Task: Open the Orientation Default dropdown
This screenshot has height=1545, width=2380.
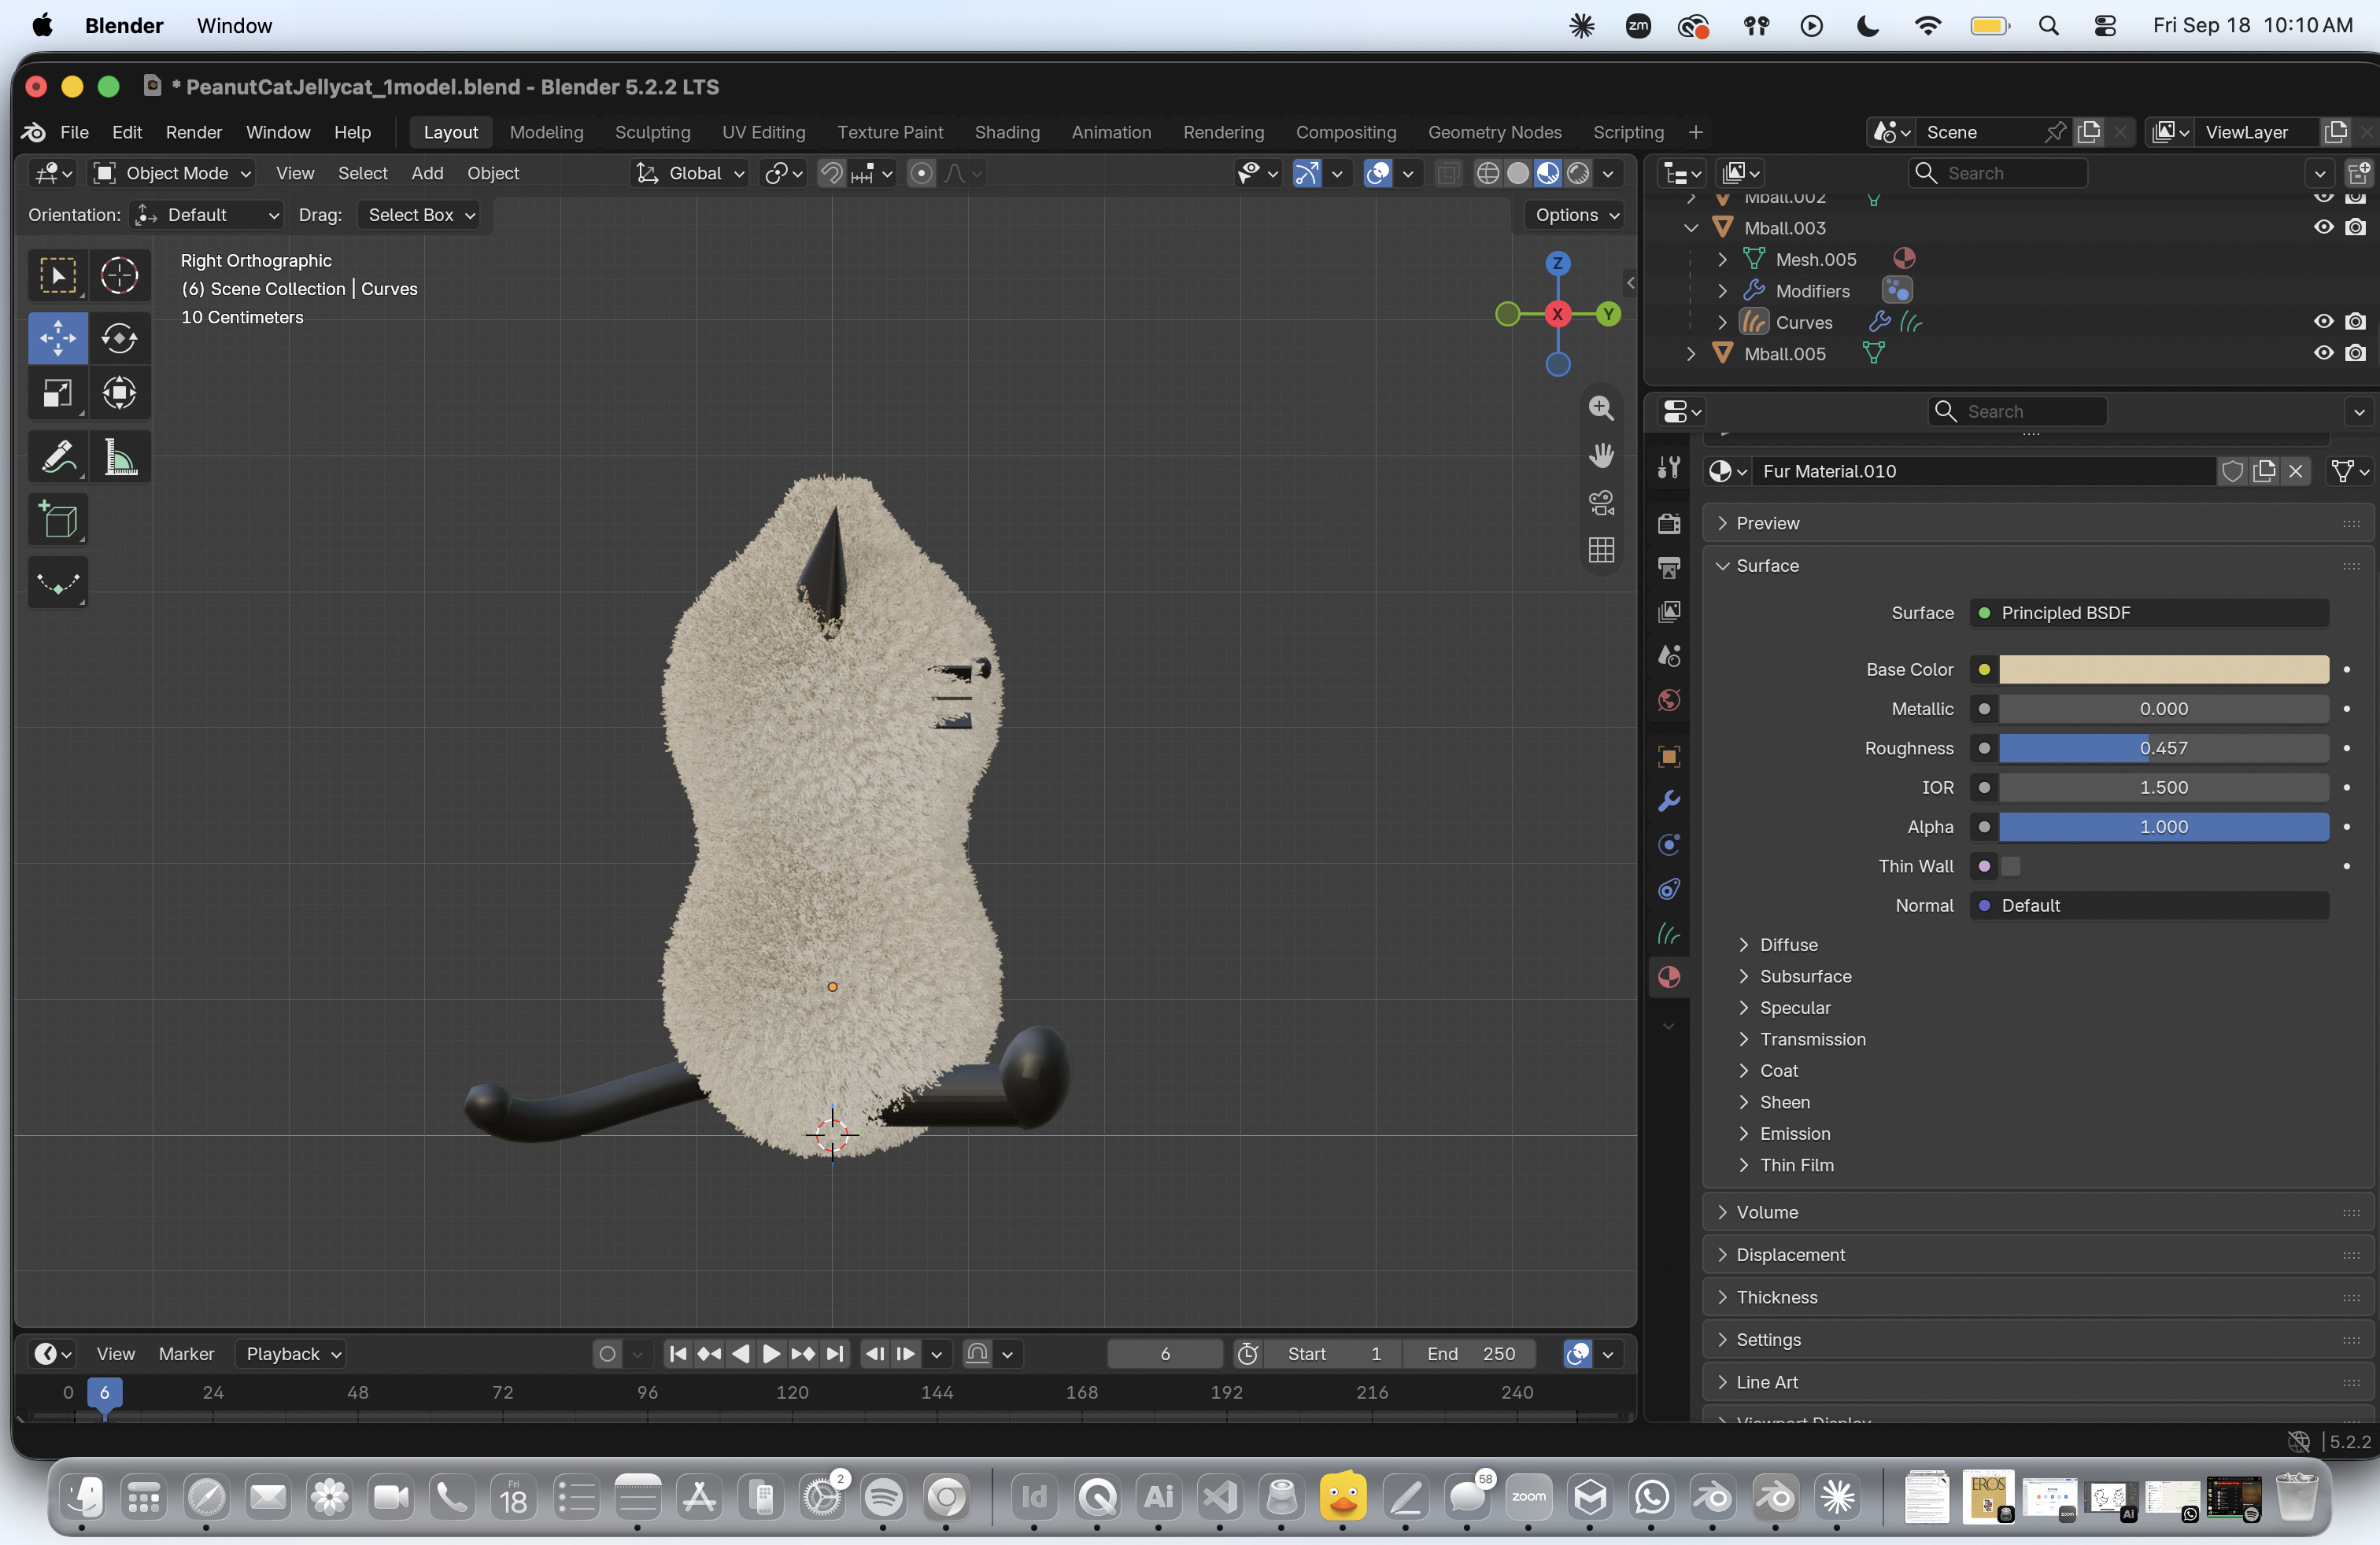Action: pyautogui.click(x=208, y=215)
